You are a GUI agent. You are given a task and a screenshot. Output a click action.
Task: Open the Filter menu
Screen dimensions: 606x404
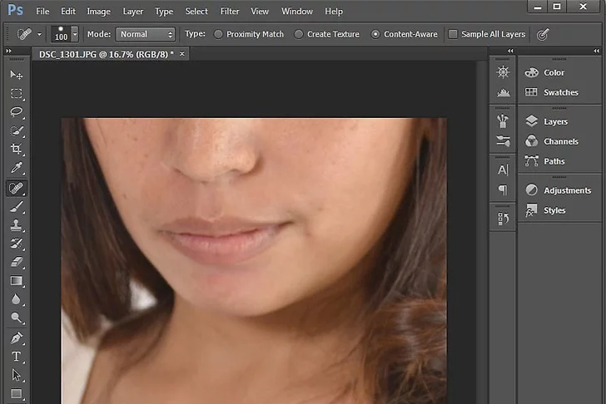click(x=230, y=12)
